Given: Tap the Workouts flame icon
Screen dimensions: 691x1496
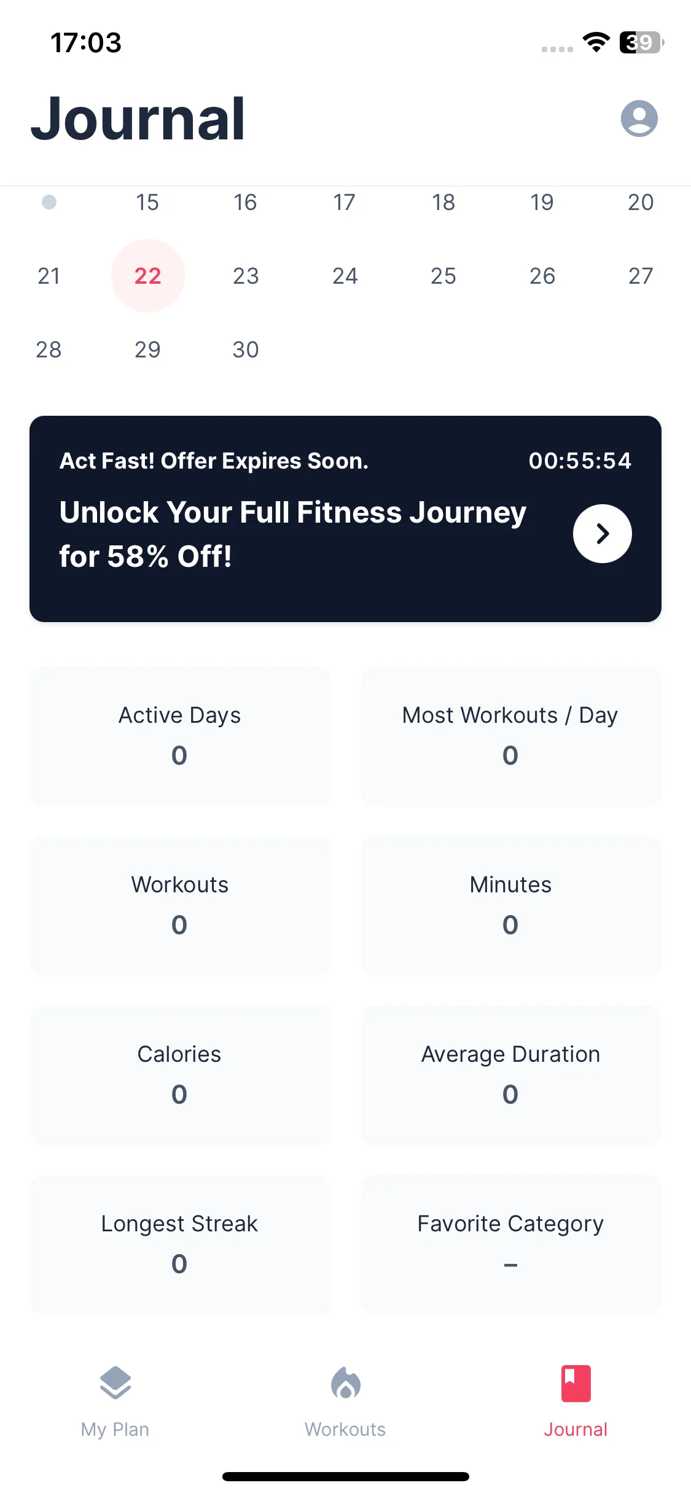Looking at the screenshot, I should coord(345,1383).
